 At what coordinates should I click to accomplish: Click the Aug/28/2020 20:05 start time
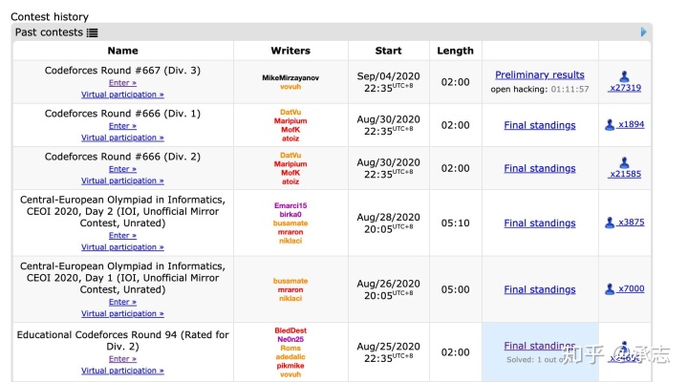pyautogui.click(x=388, y=223)
